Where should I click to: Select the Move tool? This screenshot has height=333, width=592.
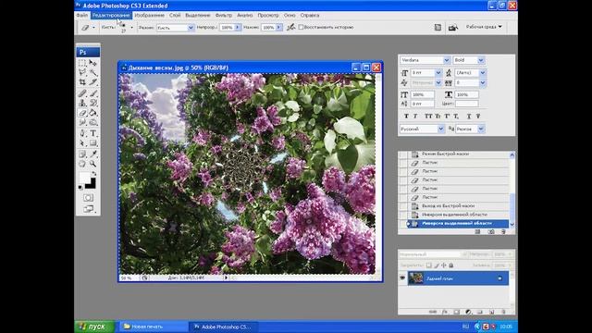[x=92, y=63]
